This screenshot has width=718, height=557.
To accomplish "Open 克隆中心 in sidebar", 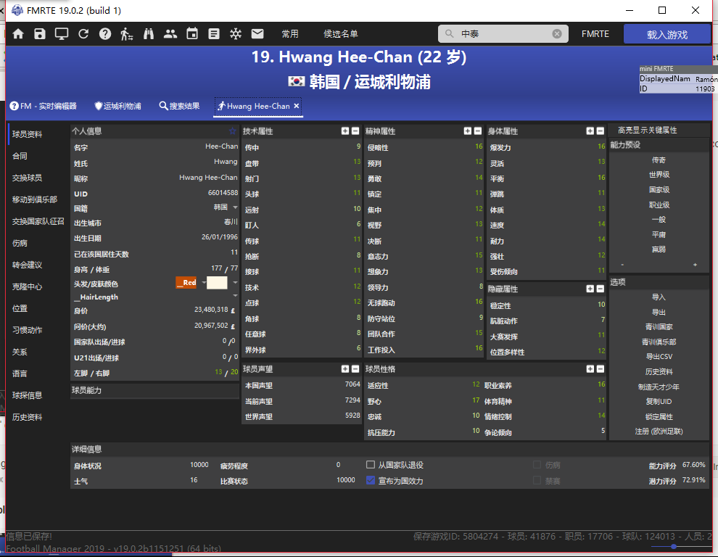I will pos(27,286).
